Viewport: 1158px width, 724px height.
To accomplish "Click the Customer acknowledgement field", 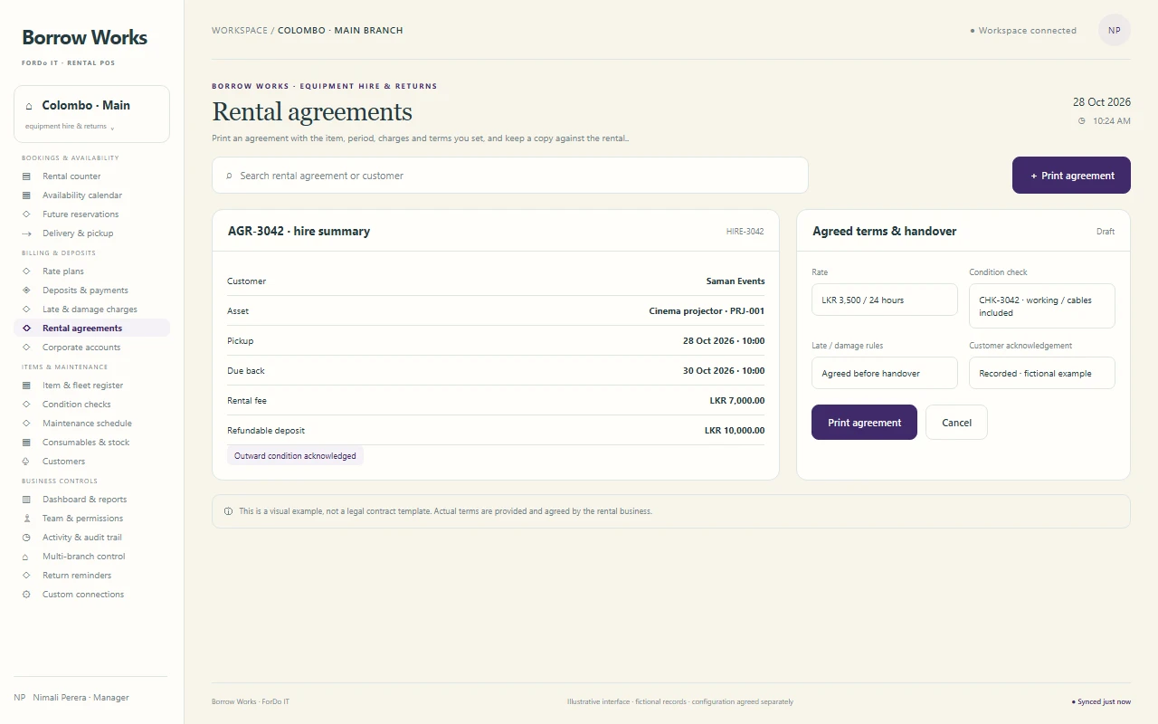I will point(1042,373).
